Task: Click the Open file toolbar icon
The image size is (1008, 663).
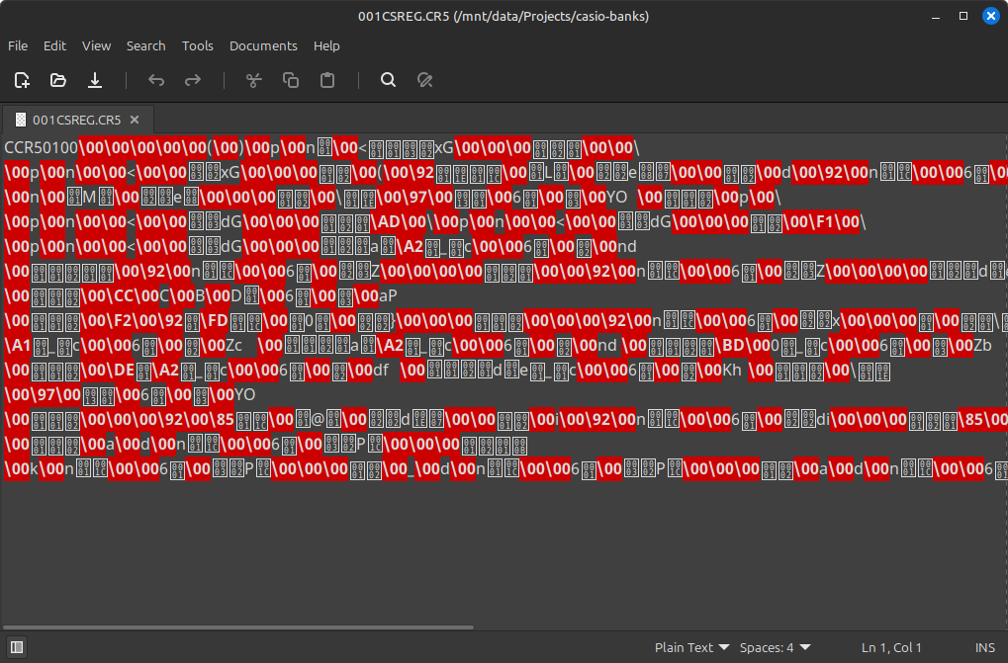Action: tap(58, 80)
